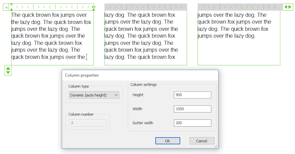Screen dimensions: 295x154
Task: Click the Gutter width input field
Action: (192, 123)
